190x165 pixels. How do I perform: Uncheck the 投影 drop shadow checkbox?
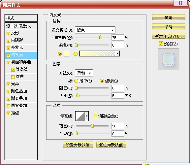point(8,33)
